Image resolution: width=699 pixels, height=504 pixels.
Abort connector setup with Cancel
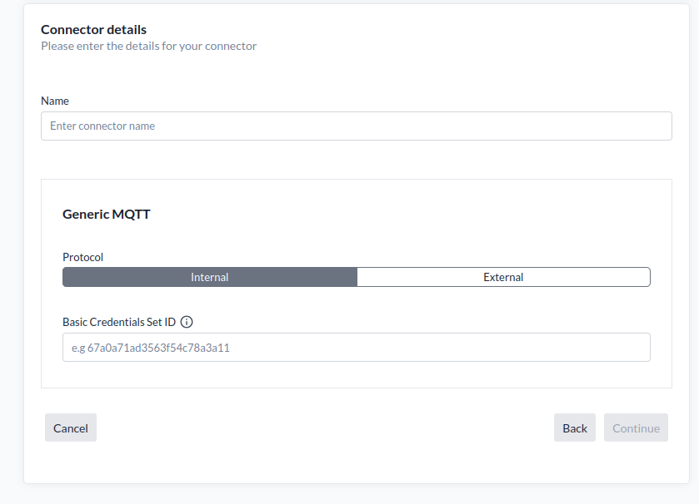(x=71, y=428)
